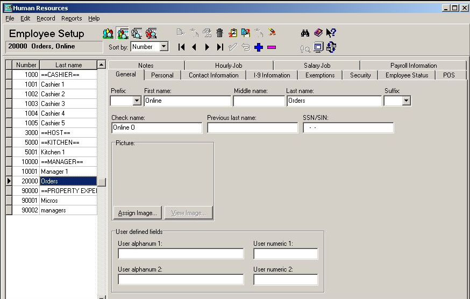The width and height of the screenshot is (470, 299).
Task: Jump to the first record
Action: [x=181, y=47]
